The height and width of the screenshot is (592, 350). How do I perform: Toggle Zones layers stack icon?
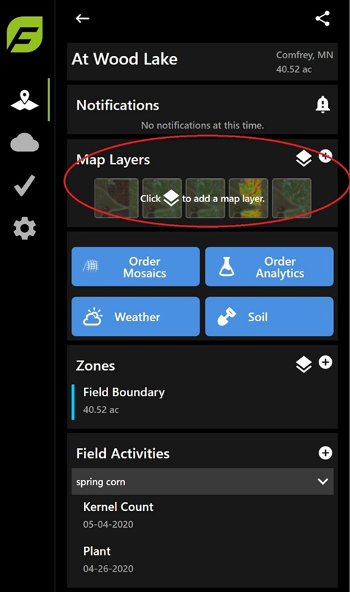coord(303,364)
